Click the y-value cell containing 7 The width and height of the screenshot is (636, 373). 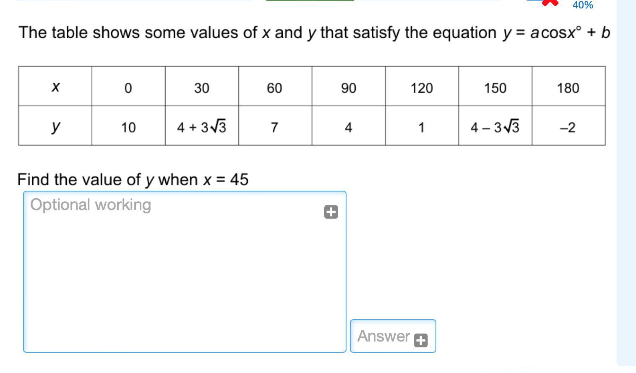click(275, 126)
